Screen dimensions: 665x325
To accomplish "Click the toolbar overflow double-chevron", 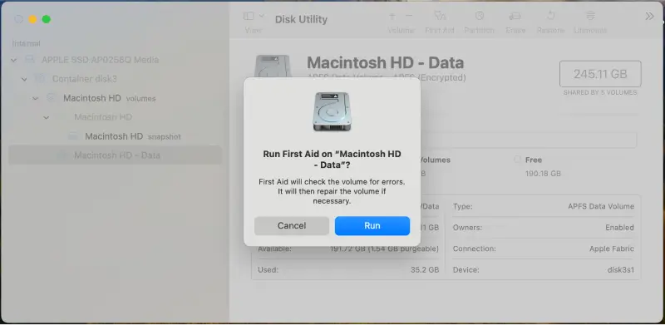I will tap(649, 16).
